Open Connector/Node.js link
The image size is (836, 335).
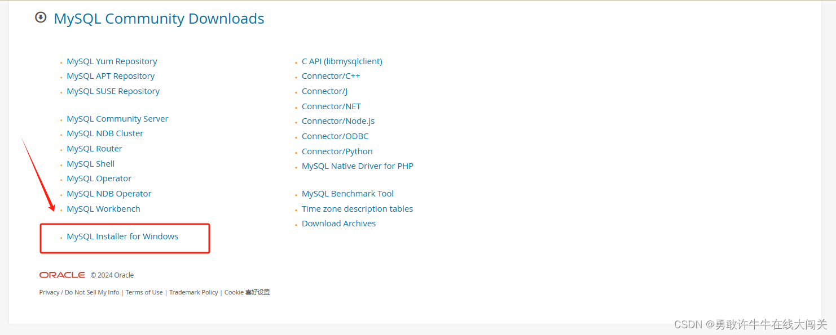[x=338, y=121]
